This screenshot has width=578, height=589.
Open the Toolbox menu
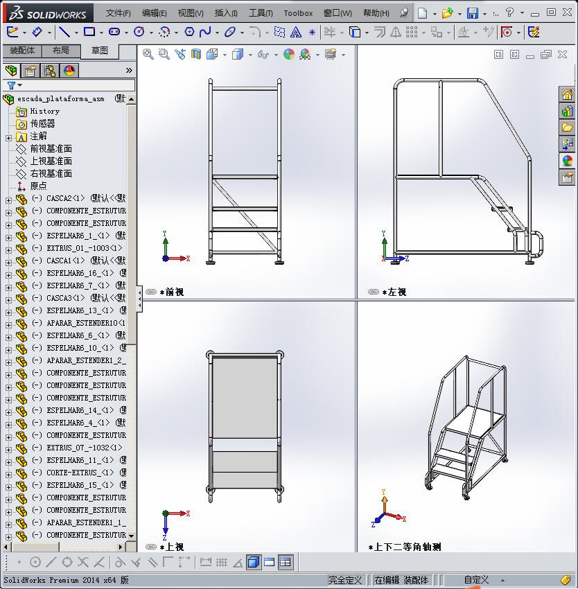[x=298, y=13]
